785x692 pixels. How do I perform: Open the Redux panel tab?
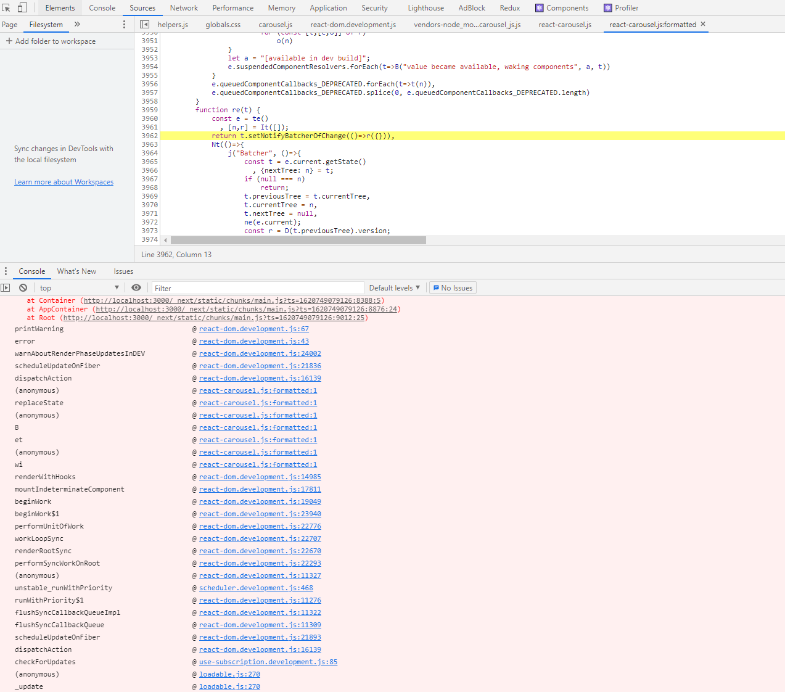(510, 8)
